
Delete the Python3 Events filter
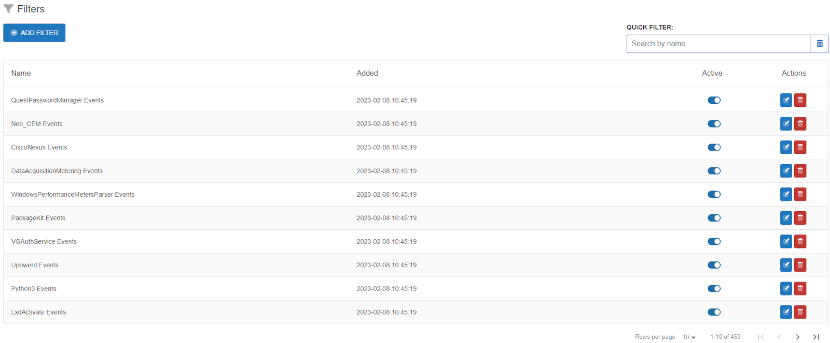[800, 289]
